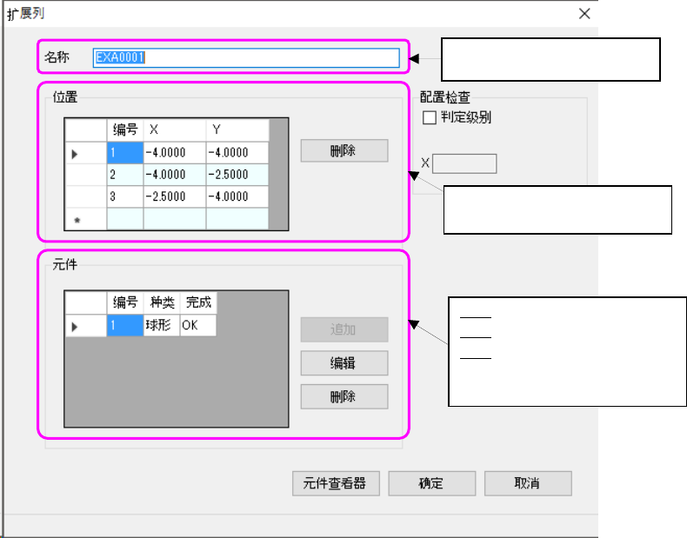Click the new-row asterisk header in 位置 table

(86, 218)
